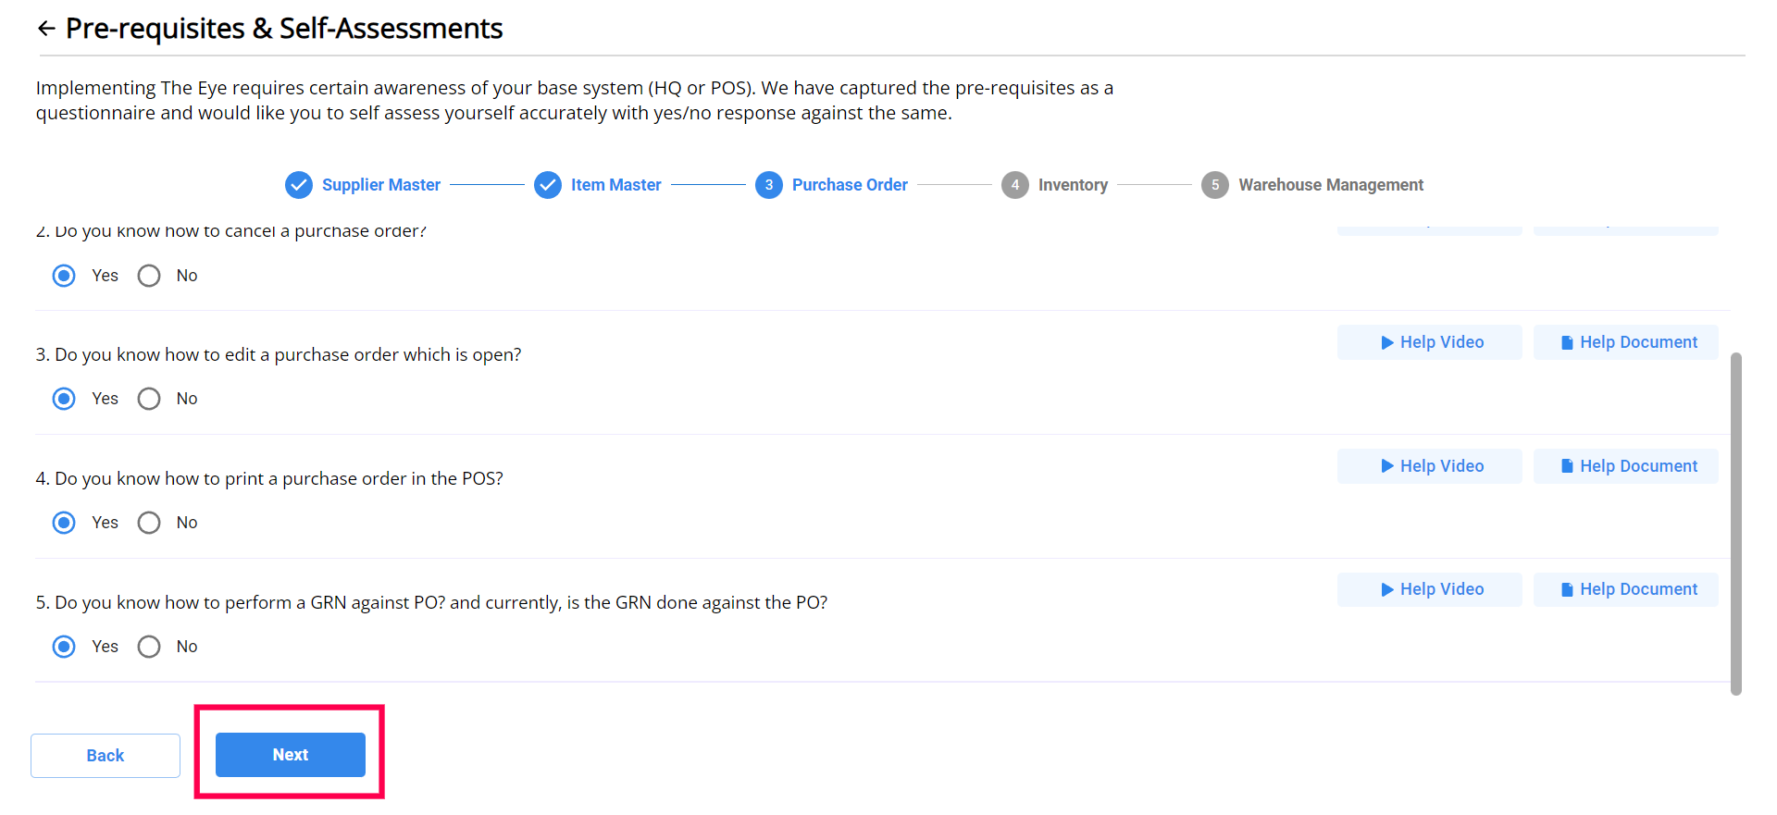Go to Inventory step label

(1073, 185)
